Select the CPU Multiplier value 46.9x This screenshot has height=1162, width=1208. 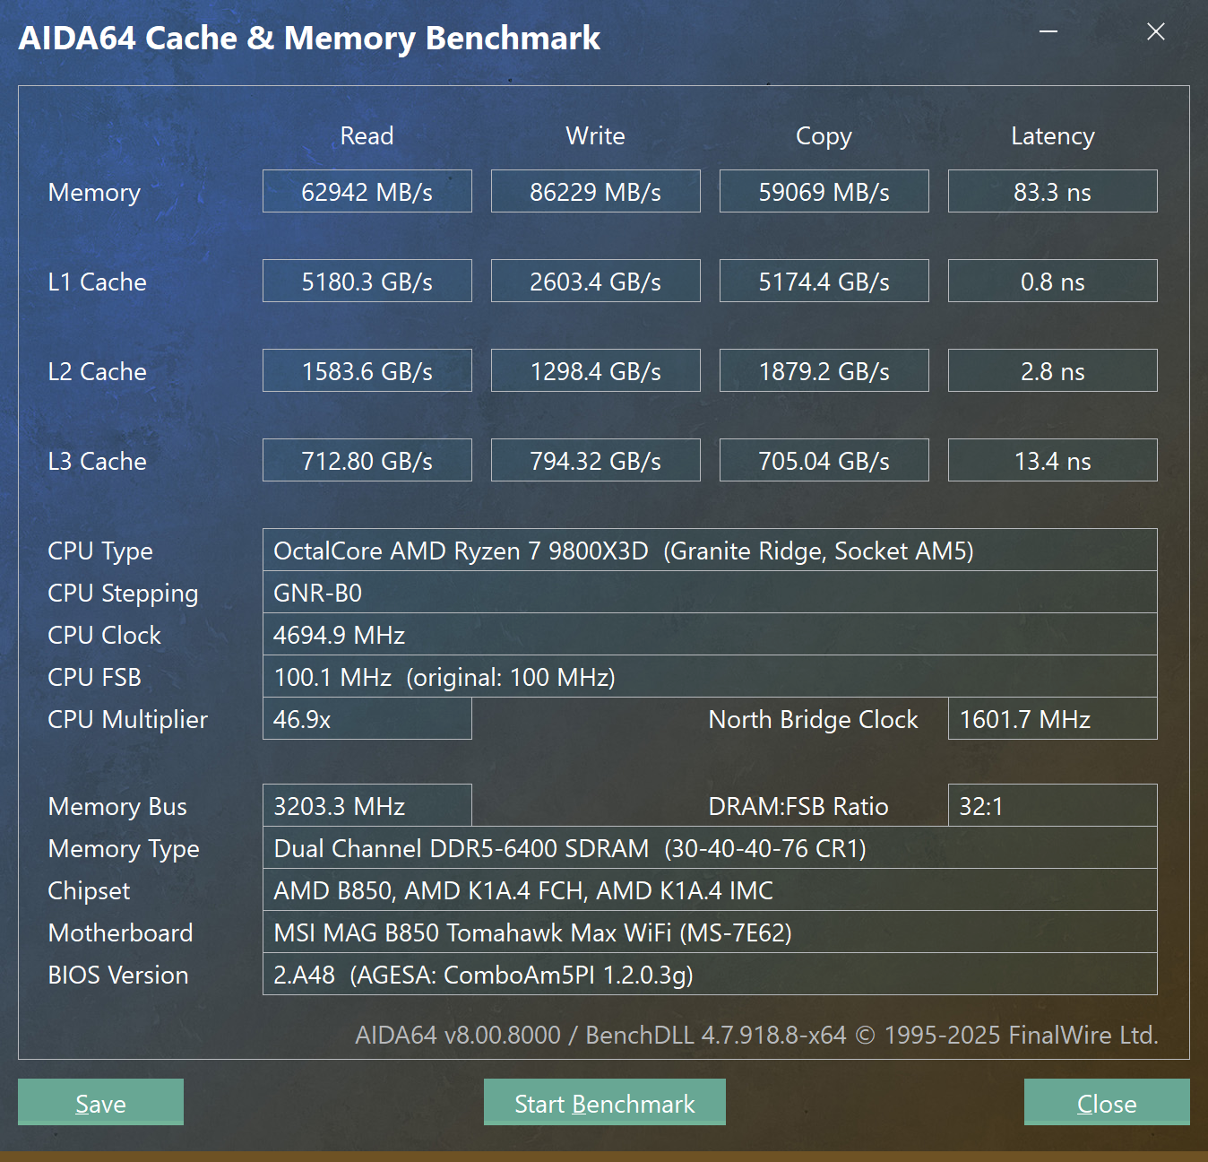tap(367, 718)
